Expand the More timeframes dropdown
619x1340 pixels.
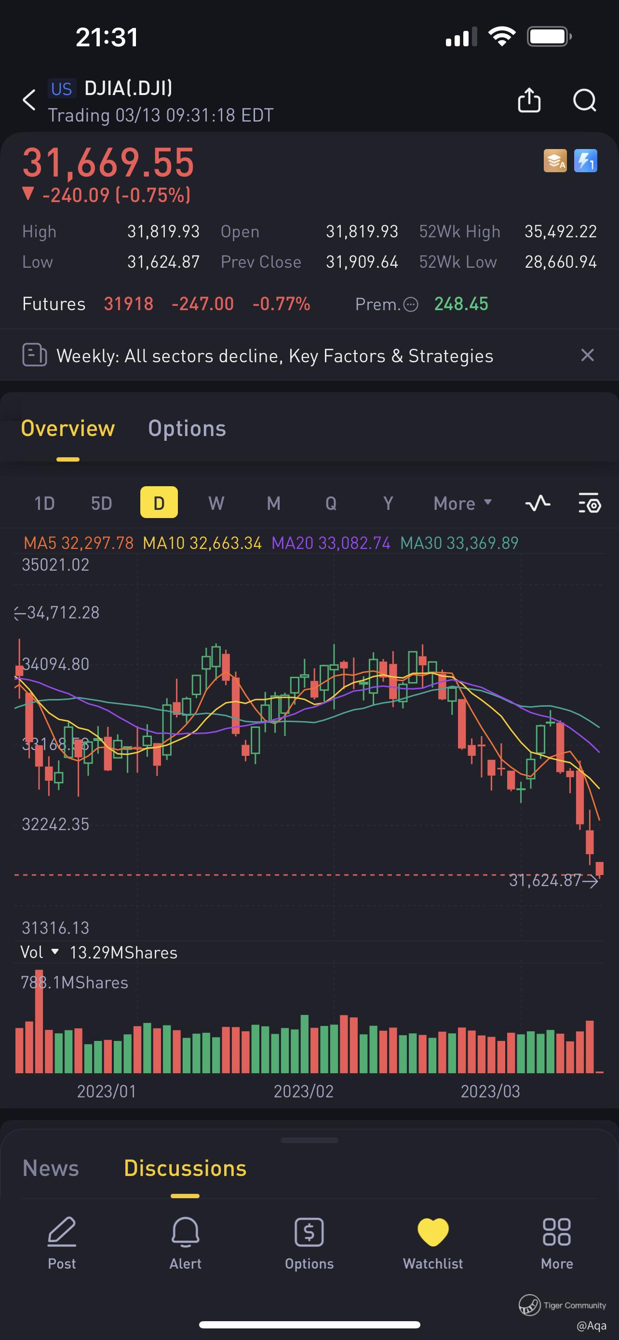coord(462,503)
